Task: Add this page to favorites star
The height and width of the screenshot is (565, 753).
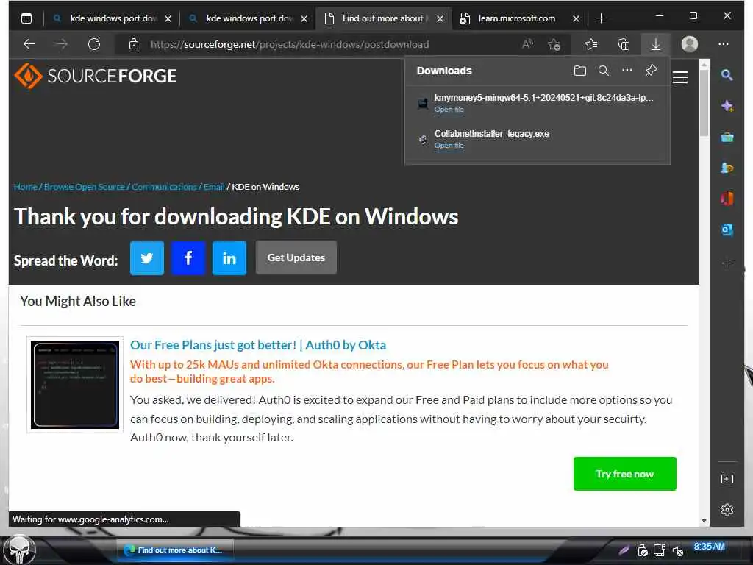Action: pos(554,44)
